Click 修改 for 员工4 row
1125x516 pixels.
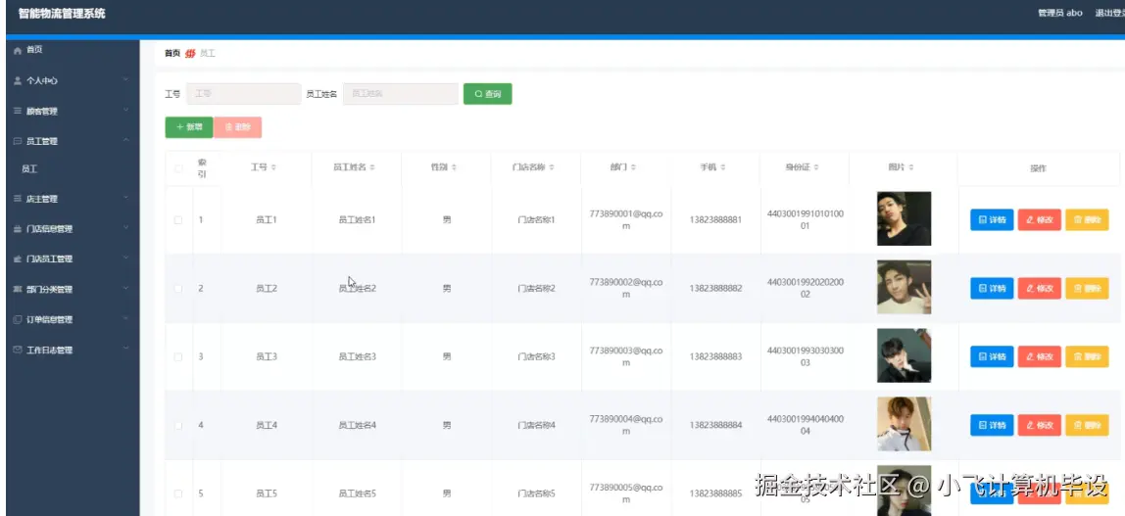tap(1039, 425)
